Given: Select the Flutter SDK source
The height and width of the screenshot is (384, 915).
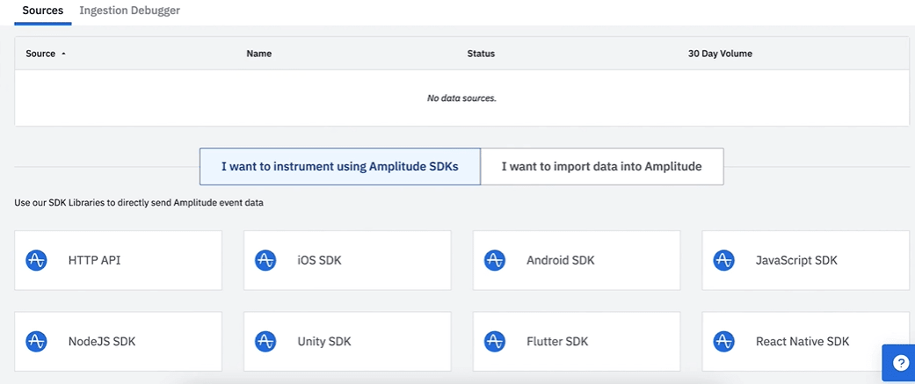Looking at the screenshot, I should [x=577, y=342].
